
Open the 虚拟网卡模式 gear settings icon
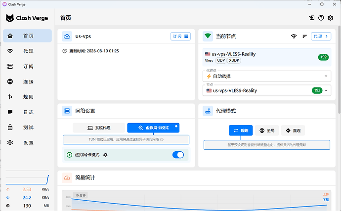105,155
